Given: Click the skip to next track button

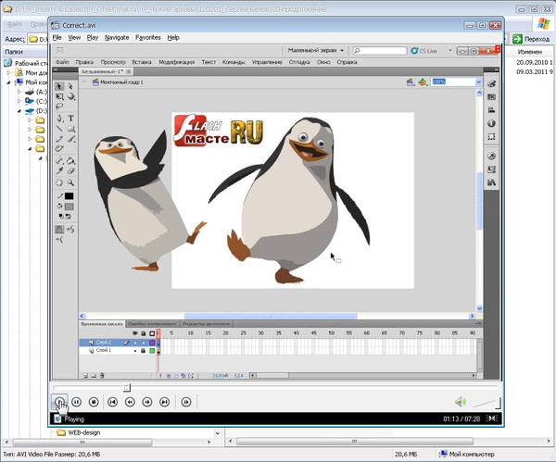Looking at the screenshot, I should pos(165,402).
